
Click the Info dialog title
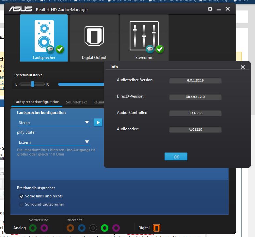[114, 67]
